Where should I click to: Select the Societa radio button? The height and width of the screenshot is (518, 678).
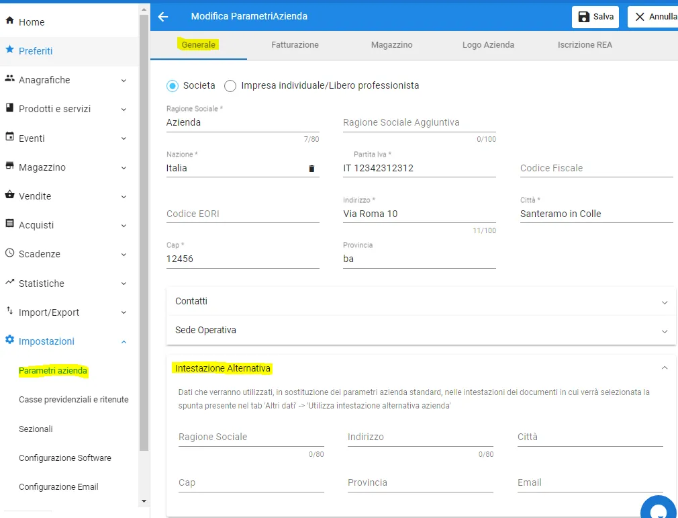click(x=173, y=86)
